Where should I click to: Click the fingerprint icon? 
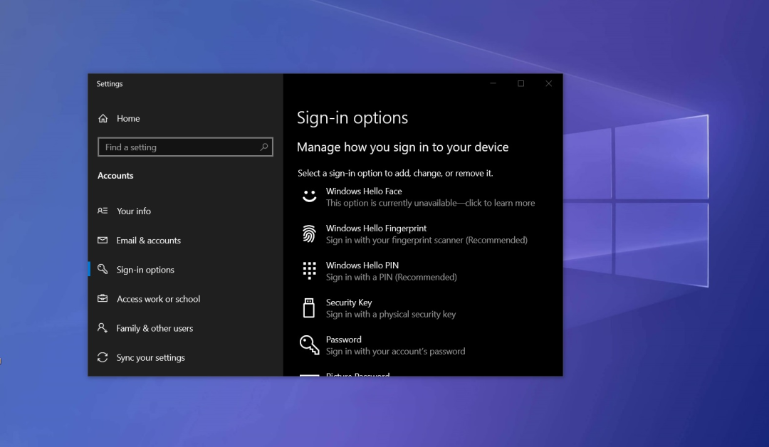coord(309,233)
